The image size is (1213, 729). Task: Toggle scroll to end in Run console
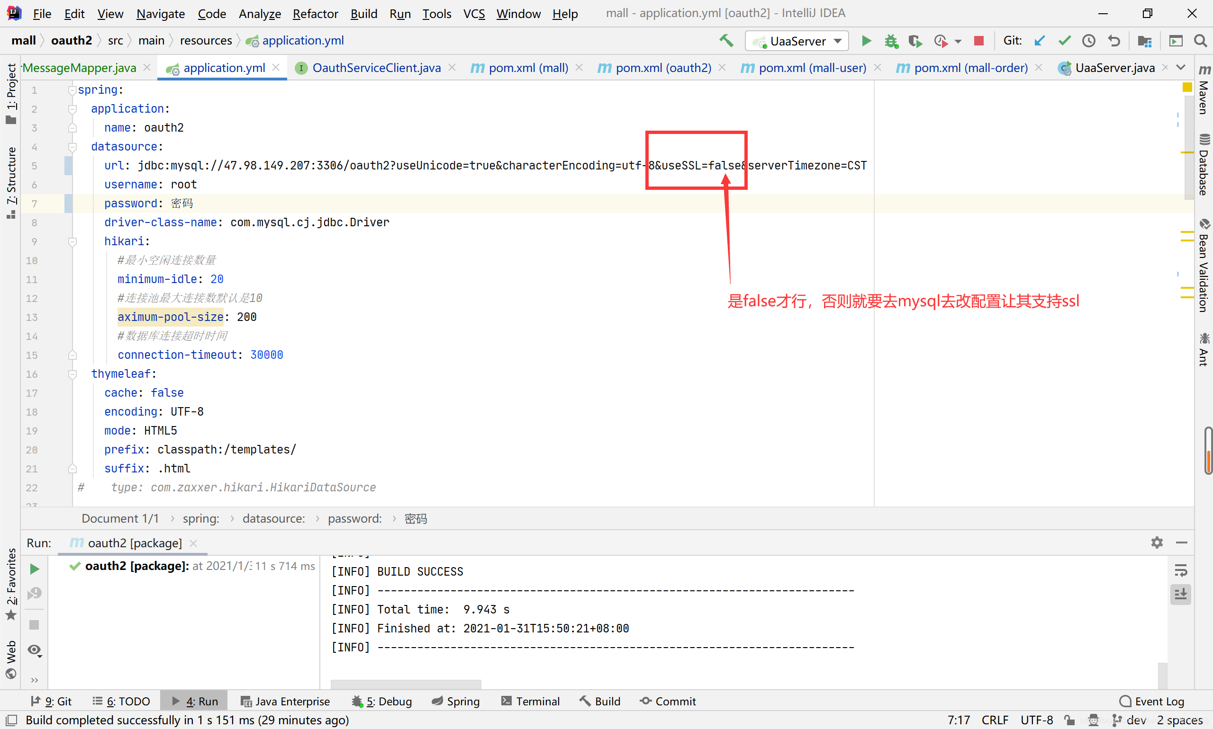tap(1181, 595)
